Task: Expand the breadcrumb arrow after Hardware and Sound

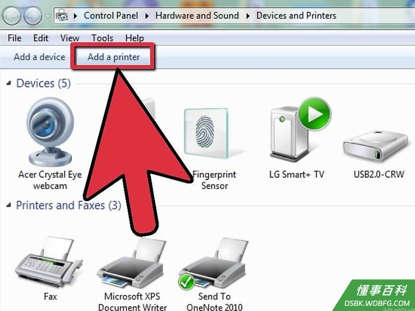Action: pos(248,15)
